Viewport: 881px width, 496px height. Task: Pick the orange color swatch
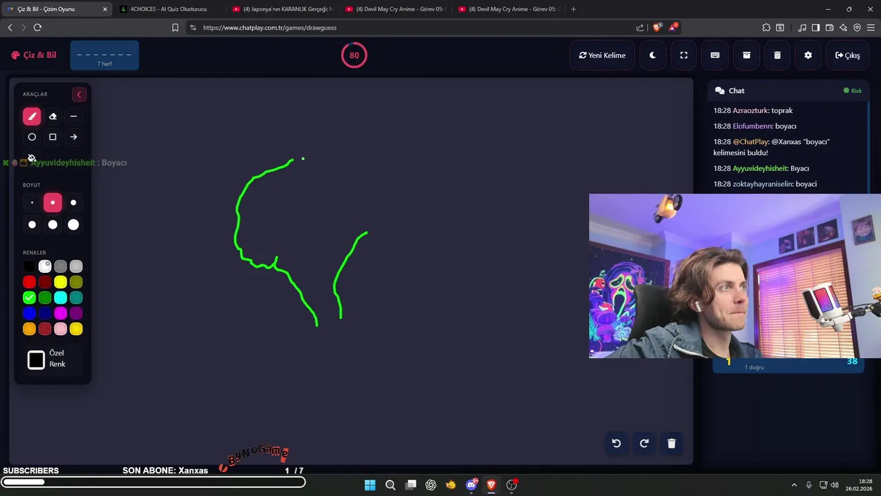[29, 329]
